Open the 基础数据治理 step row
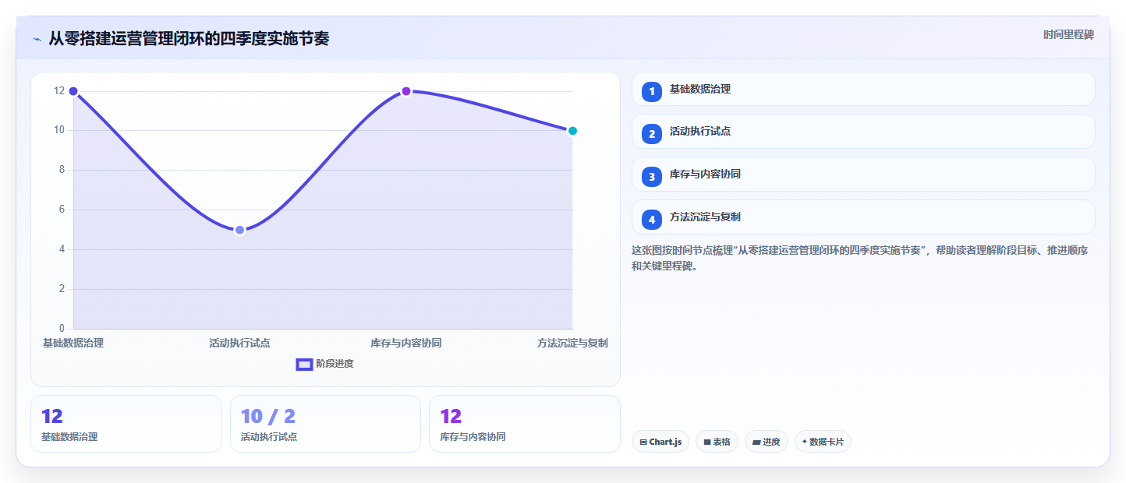The width and height of the screenshot is (1126, 483). click(x=863, y=89)
